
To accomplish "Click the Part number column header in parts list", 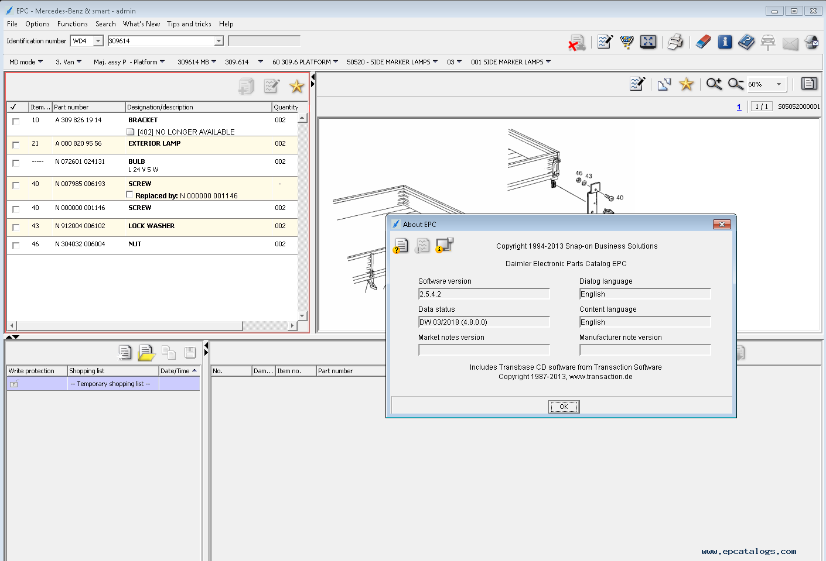I will [88, 107].
